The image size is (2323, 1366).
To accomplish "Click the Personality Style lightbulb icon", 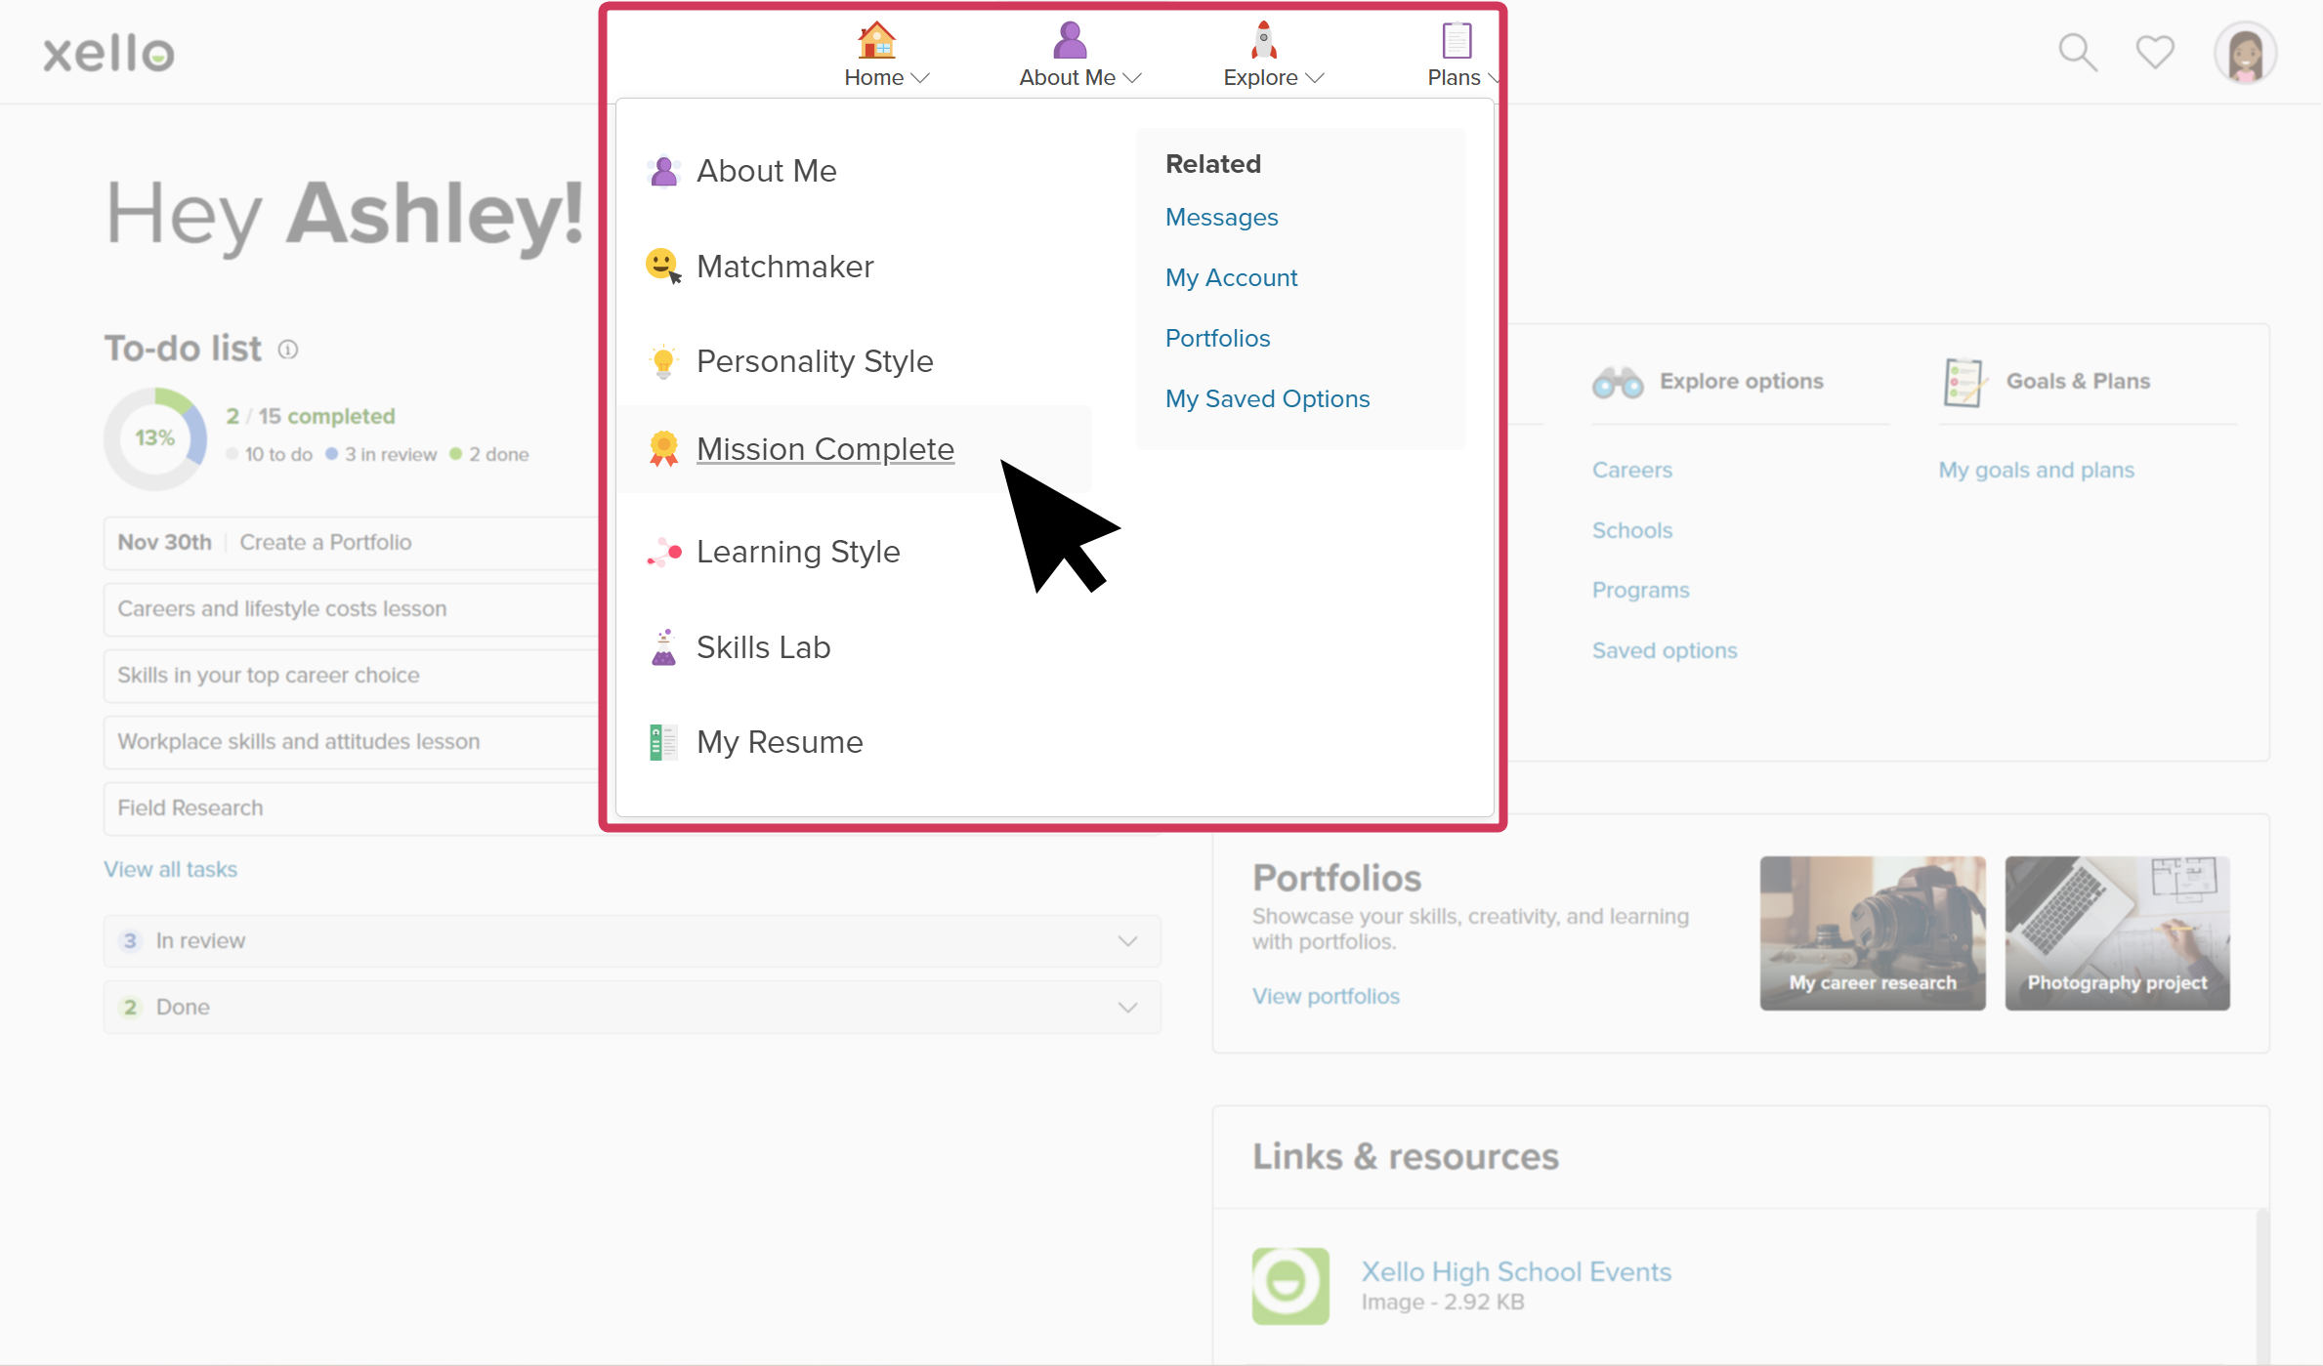I will click(662, 361).
